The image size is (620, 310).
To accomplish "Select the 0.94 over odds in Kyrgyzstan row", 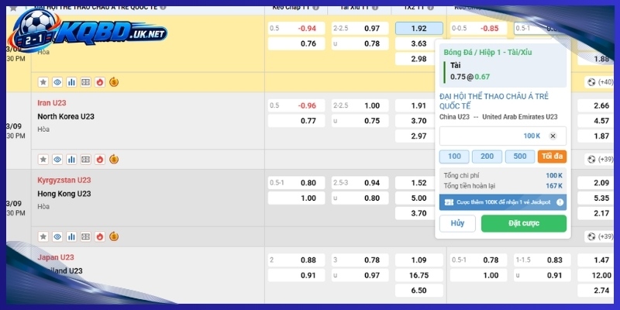I will (x=360, y=183).
